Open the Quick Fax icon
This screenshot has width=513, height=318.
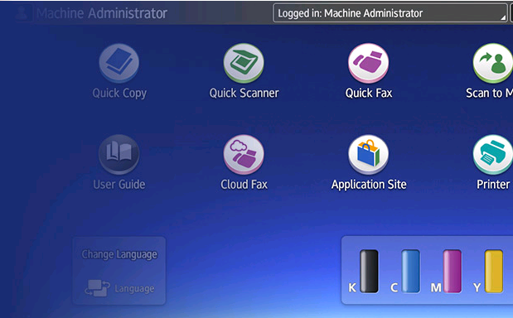[x=369, y=63]
